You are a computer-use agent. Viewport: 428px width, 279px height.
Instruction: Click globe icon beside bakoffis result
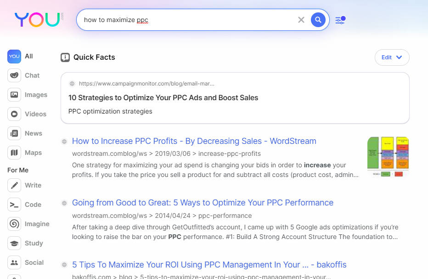[x=64, y=265]
